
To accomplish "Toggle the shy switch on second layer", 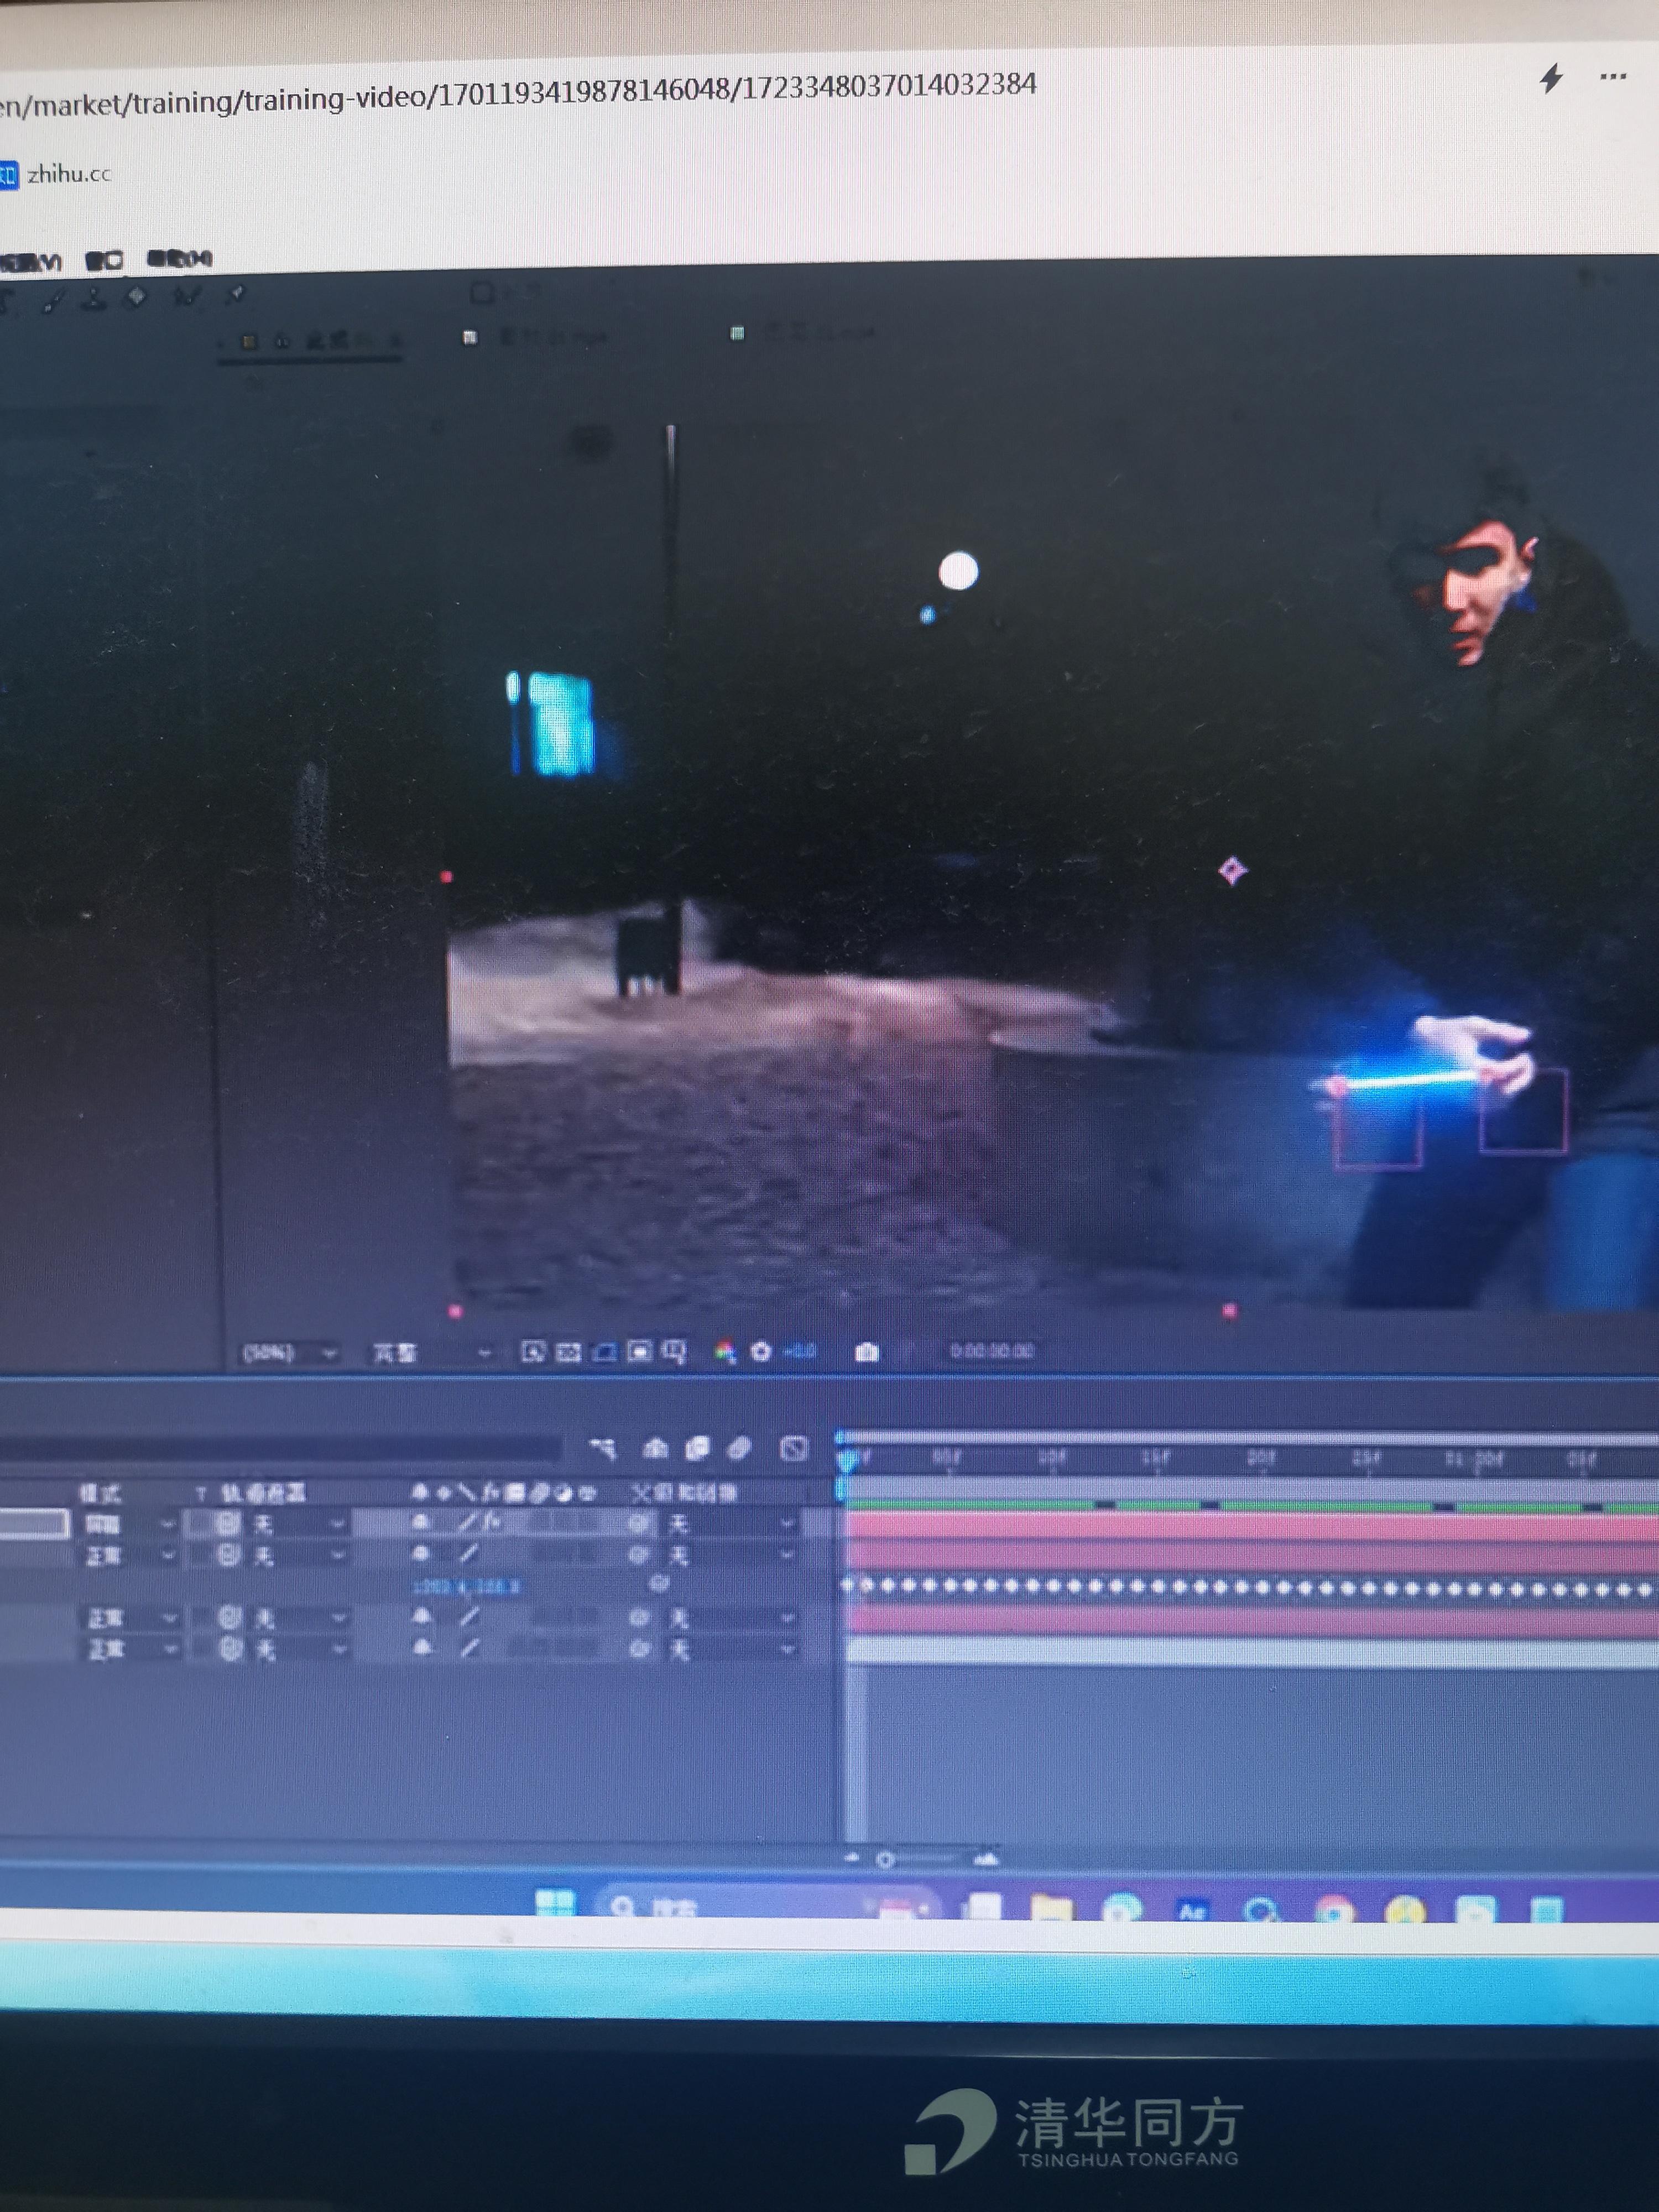I will pyautogui.click(x=421, y=1554).
